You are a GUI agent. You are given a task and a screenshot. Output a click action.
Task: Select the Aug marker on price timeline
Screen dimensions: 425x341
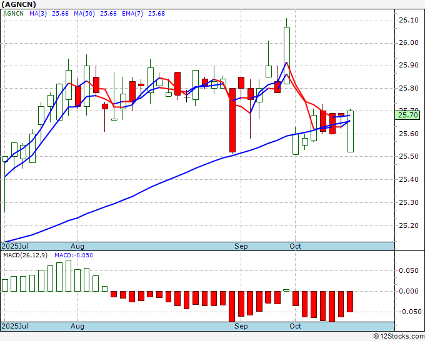point(77,246)
